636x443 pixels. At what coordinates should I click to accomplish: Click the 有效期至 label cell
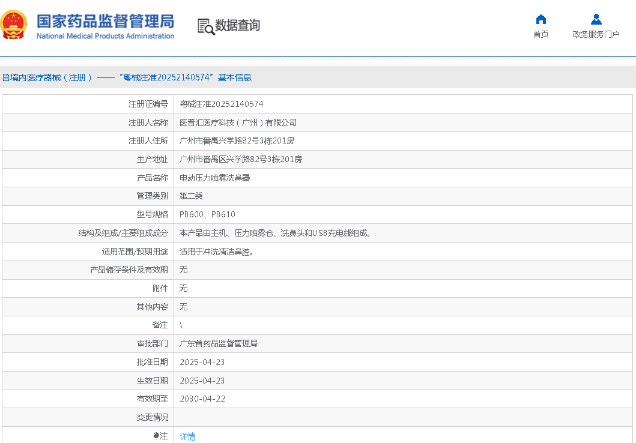(88, 399)
